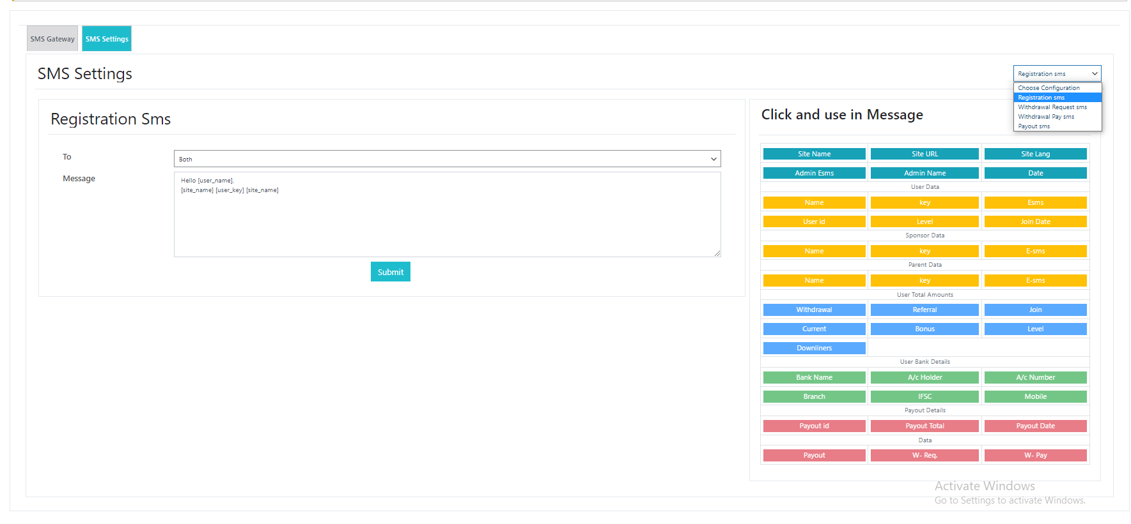
Task: Pick Withdrawal Pay sms option
Action: coord(1046,117)
